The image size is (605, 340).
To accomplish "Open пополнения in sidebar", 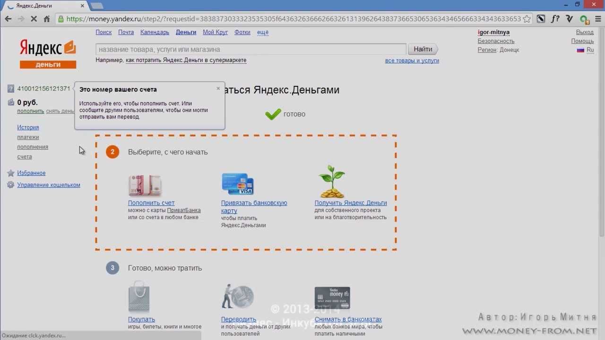I will (x=33, y=147).
